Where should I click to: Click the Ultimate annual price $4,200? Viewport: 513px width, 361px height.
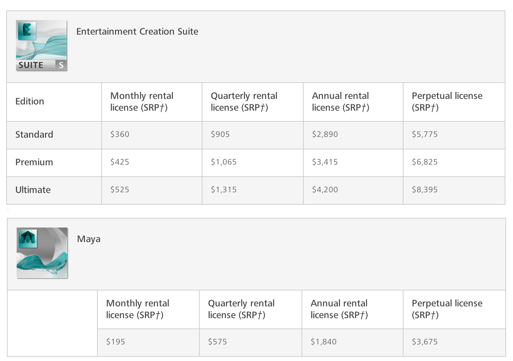coord(325,189)
